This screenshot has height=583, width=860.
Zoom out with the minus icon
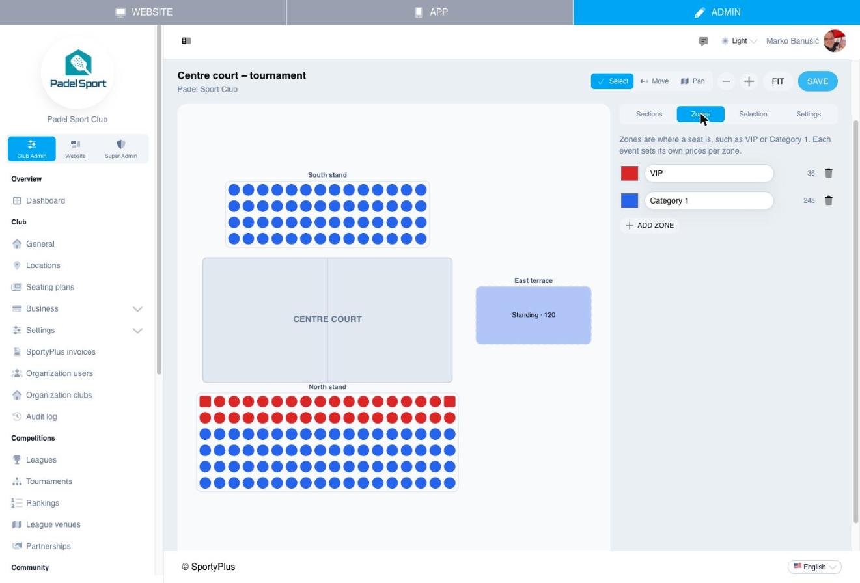pos(726,81)
